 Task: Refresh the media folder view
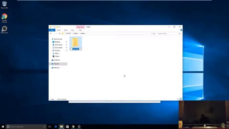[x=154, y=34]
